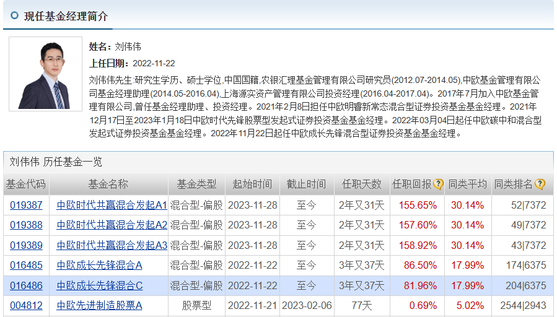Click the 同类平均 column header
Screen dimensions: 557x317
(x=468, y=185)
